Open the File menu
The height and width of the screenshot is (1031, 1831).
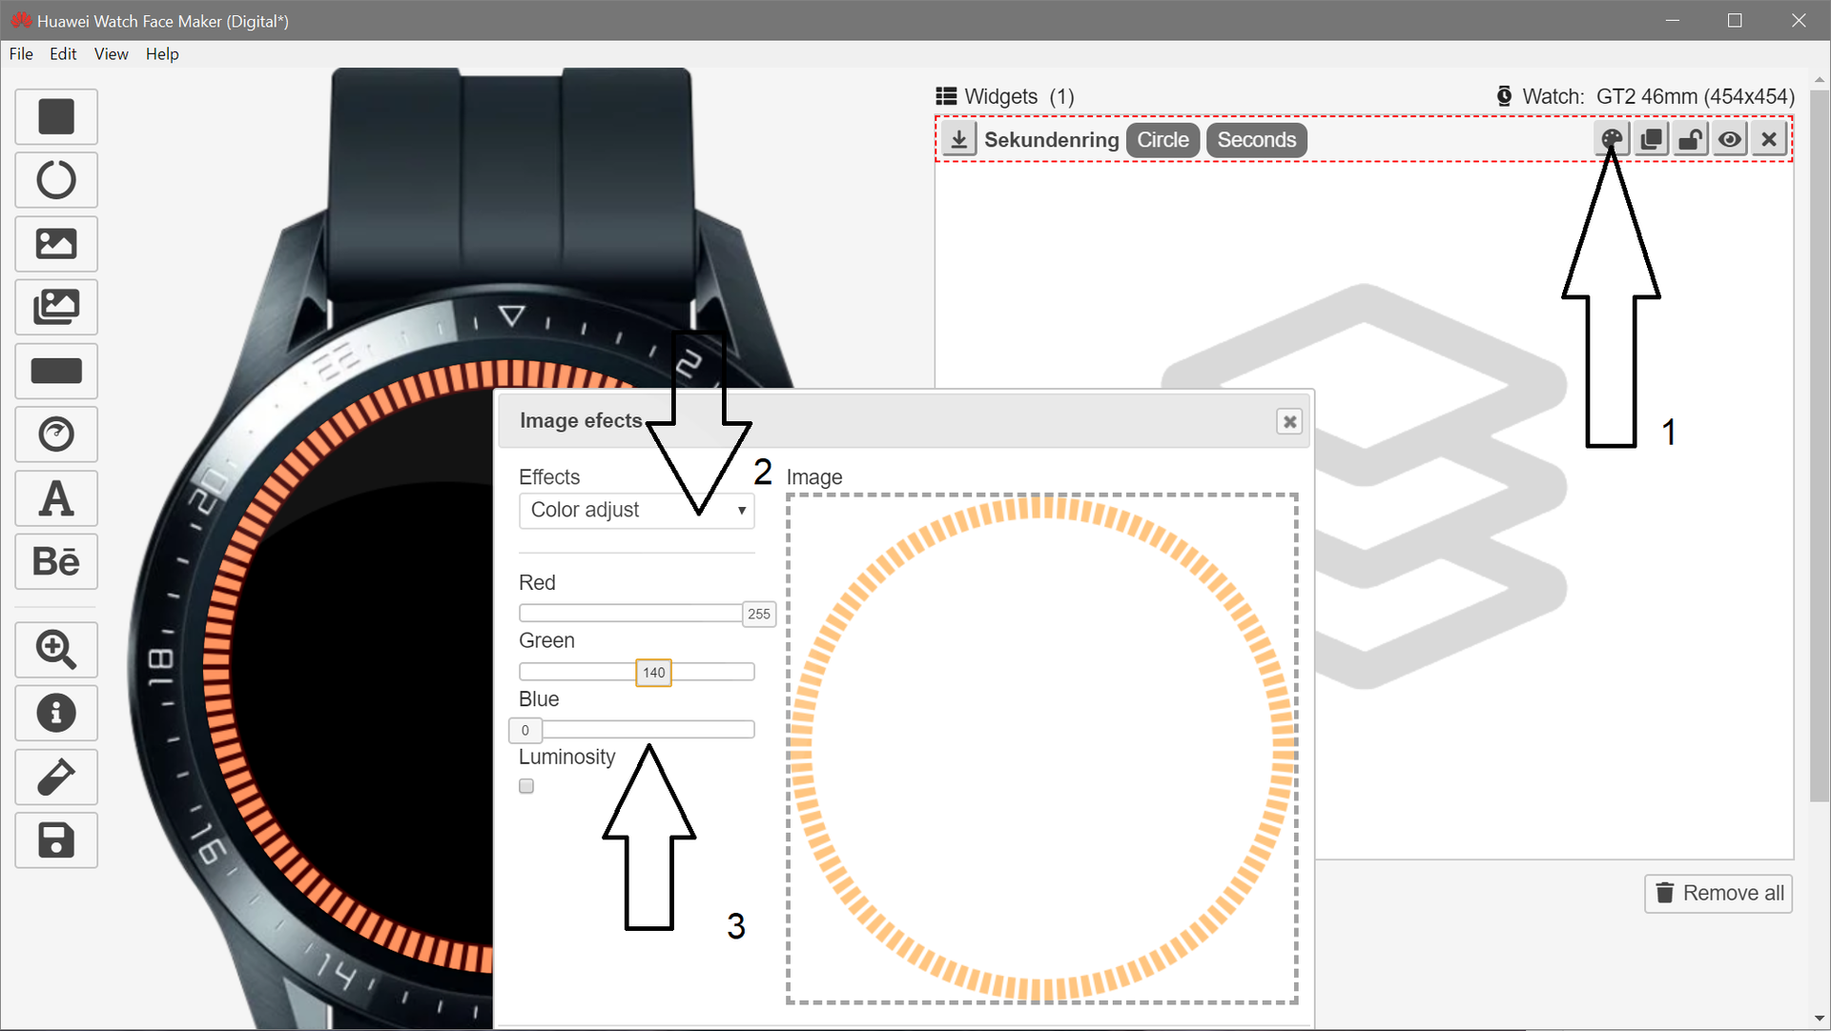click(x=21, y=54)
